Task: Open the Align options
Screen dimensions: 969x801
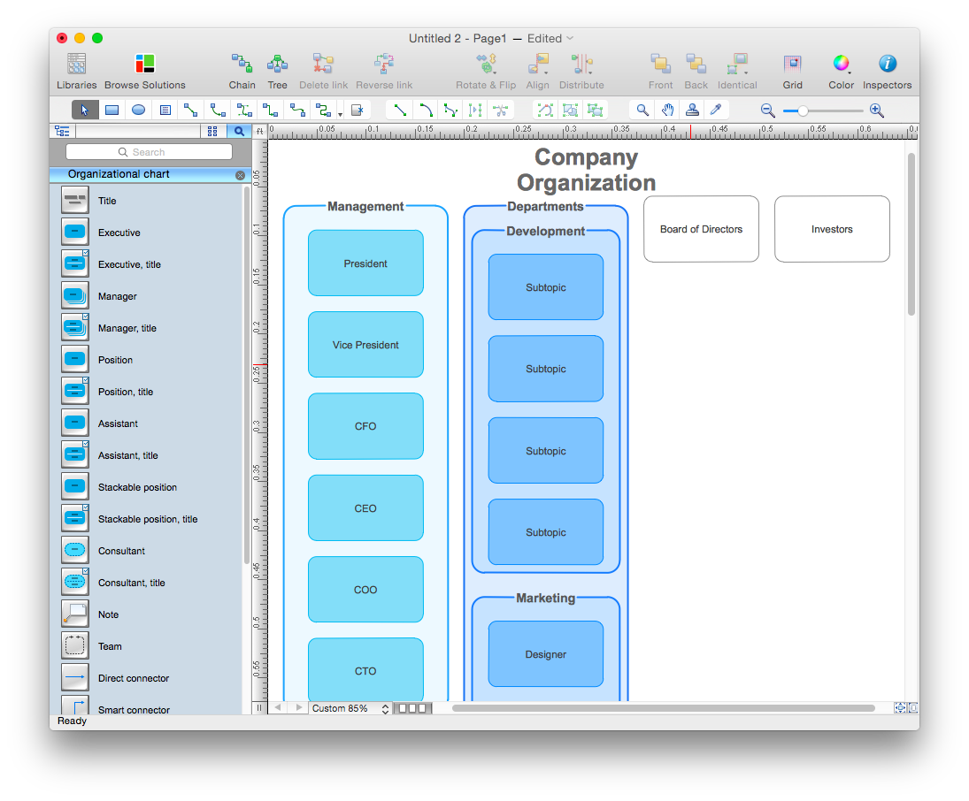Action: (x=538, y=72)
